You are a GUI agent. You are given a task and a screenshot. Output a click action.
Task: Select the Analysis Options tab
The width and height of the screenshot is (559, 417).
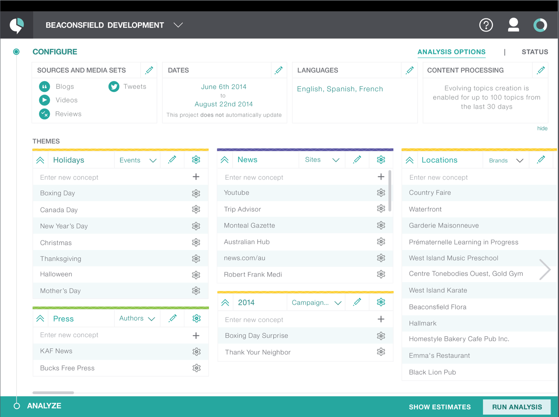click(x=451, y=52)
